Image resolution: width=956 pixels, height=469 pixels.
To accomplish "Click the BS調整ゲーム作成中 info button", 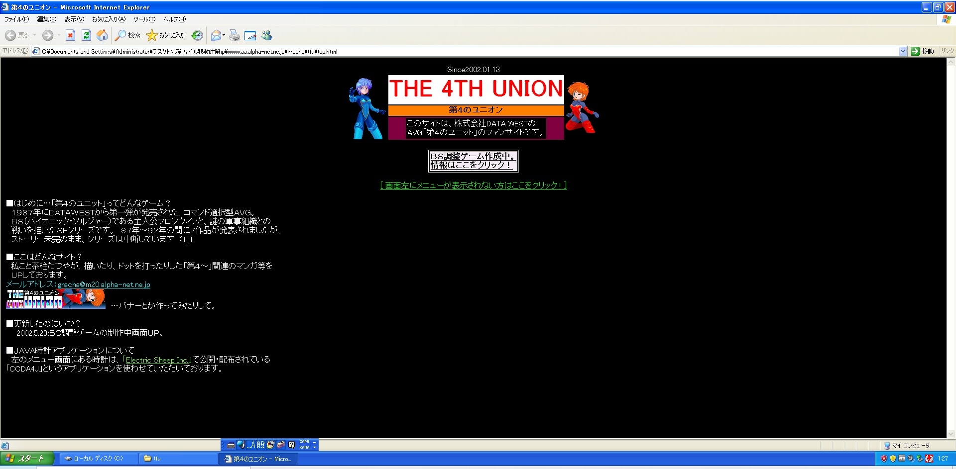I will coord(473,161).
